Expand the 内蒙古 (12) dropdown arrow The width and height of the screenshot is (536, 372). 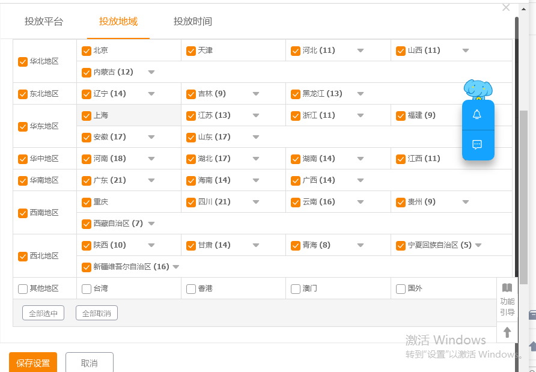pyautogui.click(x=151, y=72)
